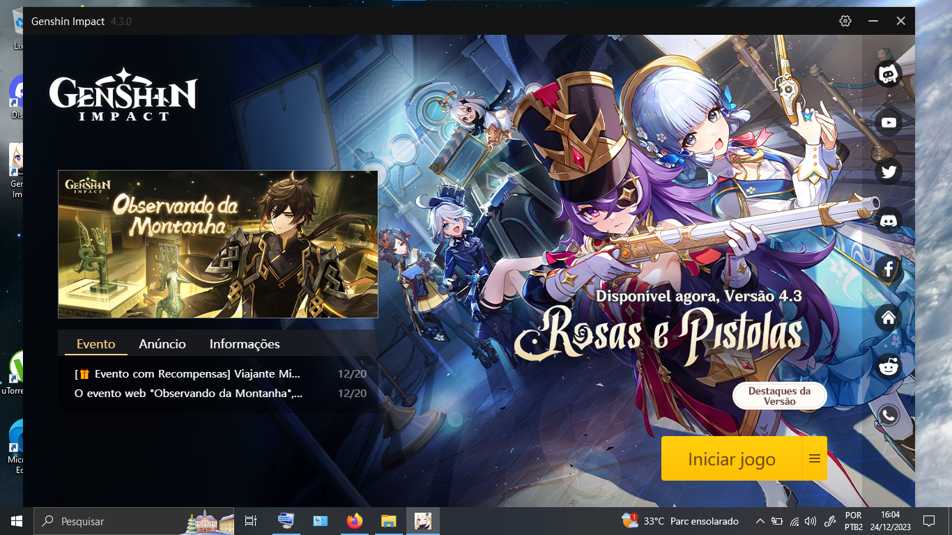Select the uTorrent desktop shortcut
The height and width of the screenshot is (535, 952).
(x=13, y=373)
